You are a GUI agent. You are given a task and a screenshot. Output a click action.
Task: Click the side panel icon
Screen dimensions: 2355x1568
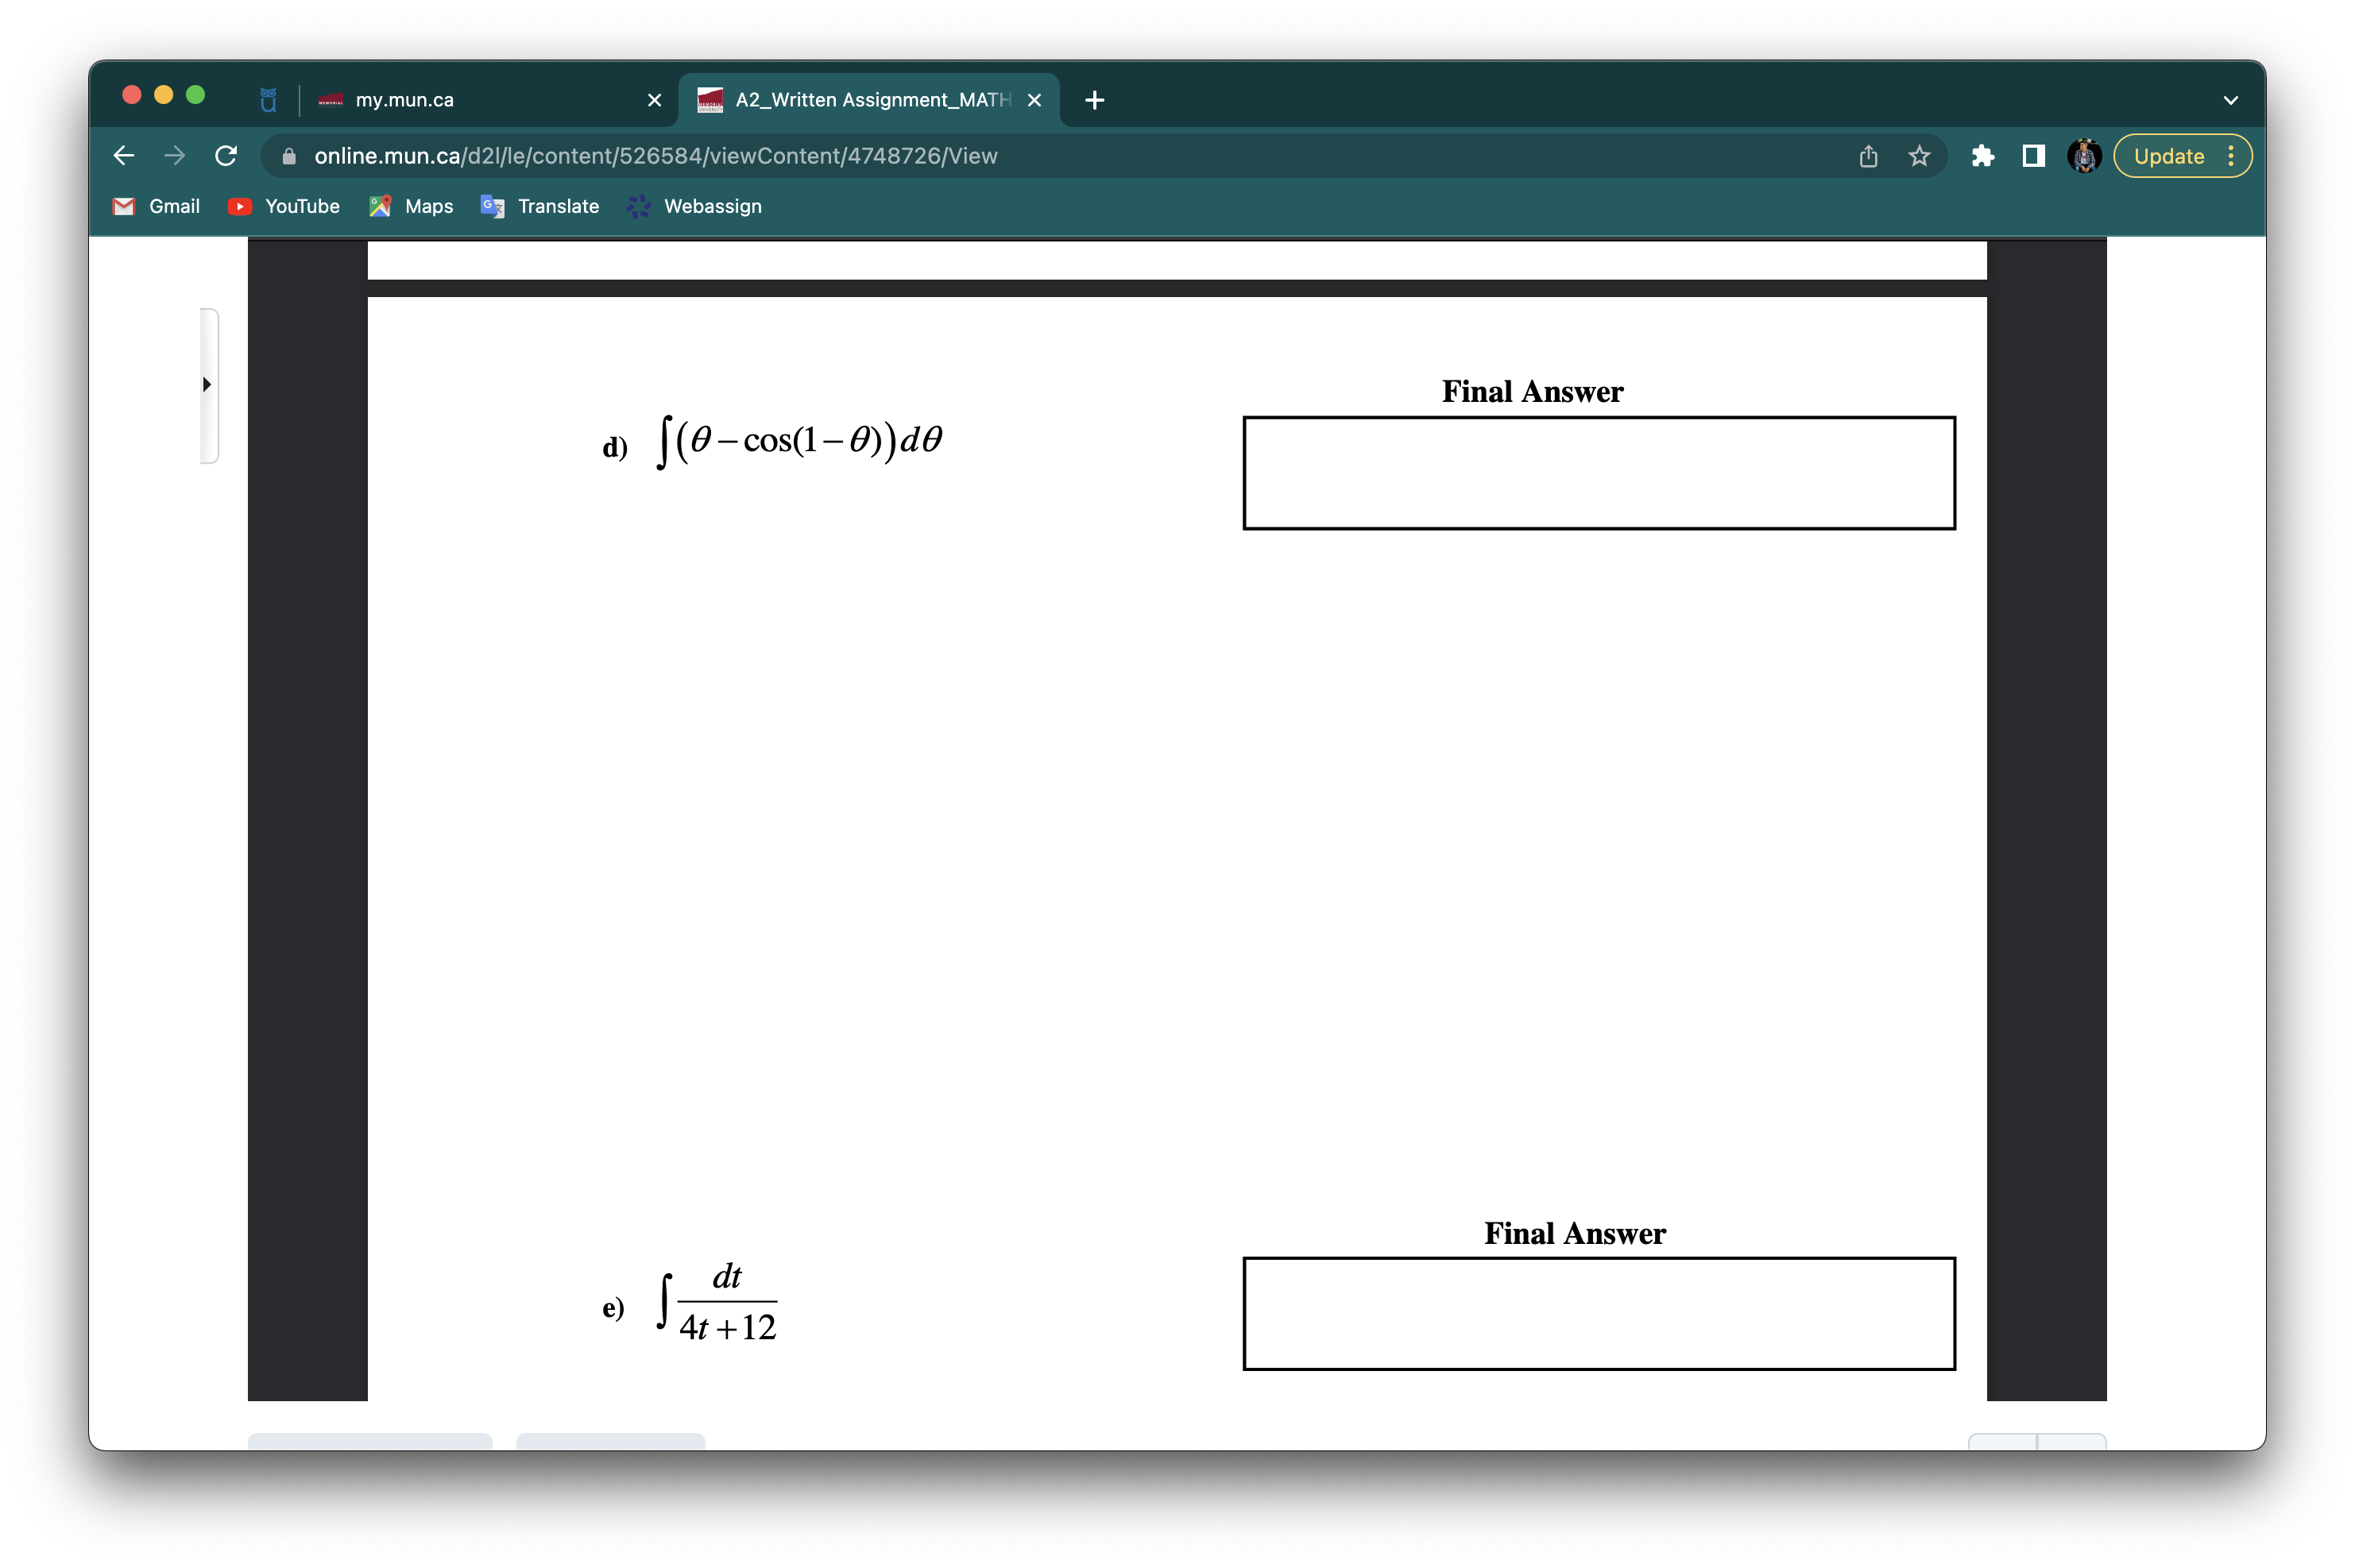(x=2033, y=156)
